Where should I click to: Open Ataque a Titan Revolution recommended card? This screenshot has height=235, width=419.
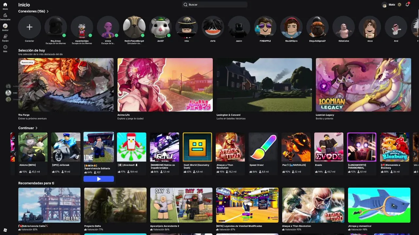pos(313,205)
